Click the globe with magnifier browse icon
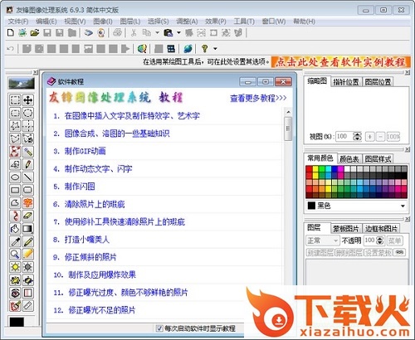This screenshot has height=340, width=415. 142,49
